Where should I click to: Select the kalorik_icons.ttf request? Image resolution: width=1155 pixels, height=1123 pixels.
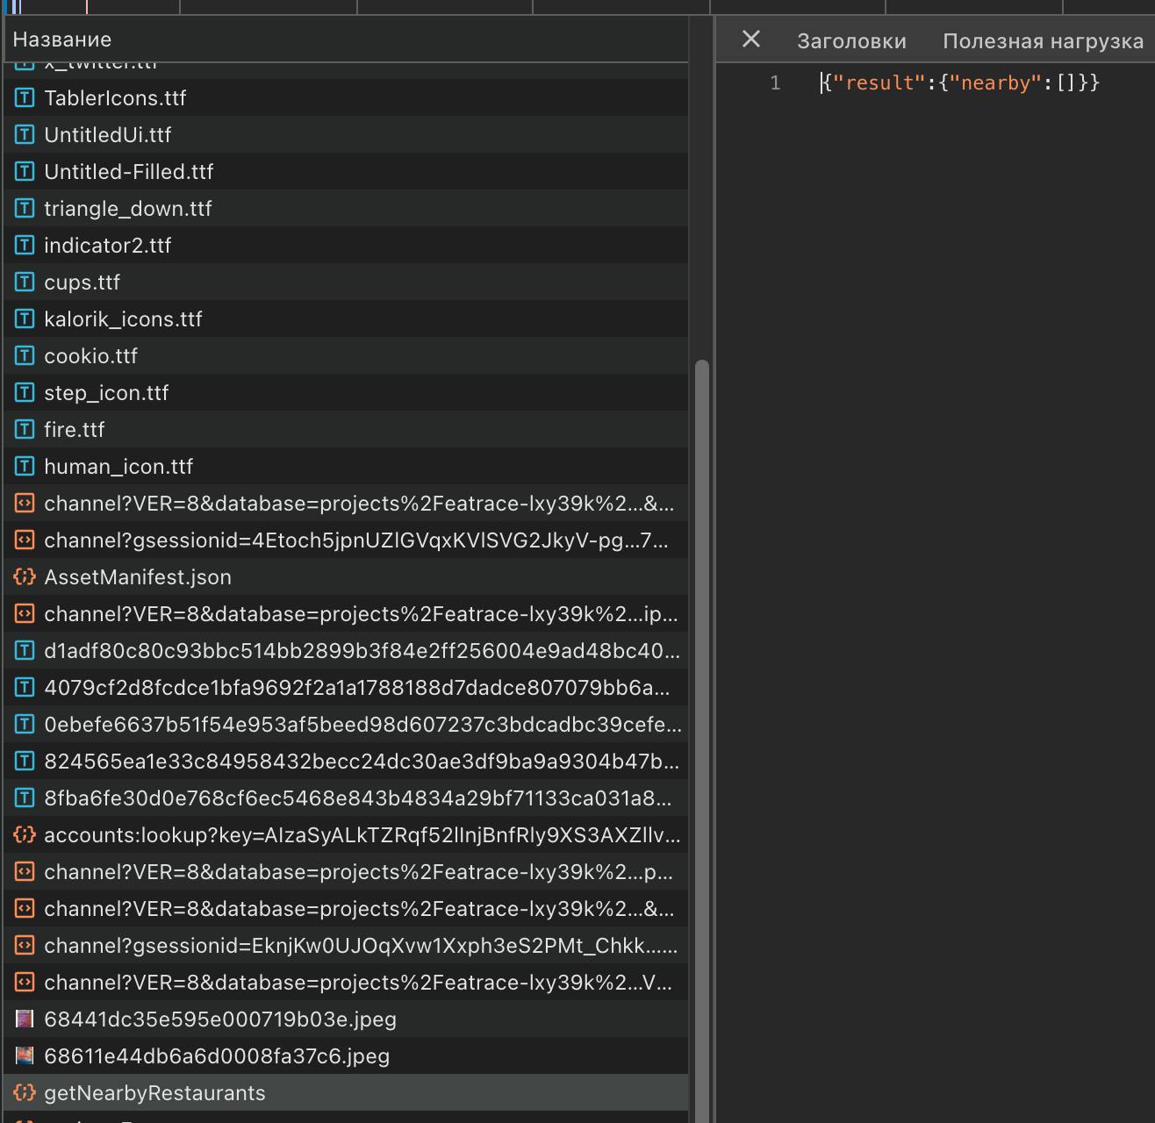point(346,319)
